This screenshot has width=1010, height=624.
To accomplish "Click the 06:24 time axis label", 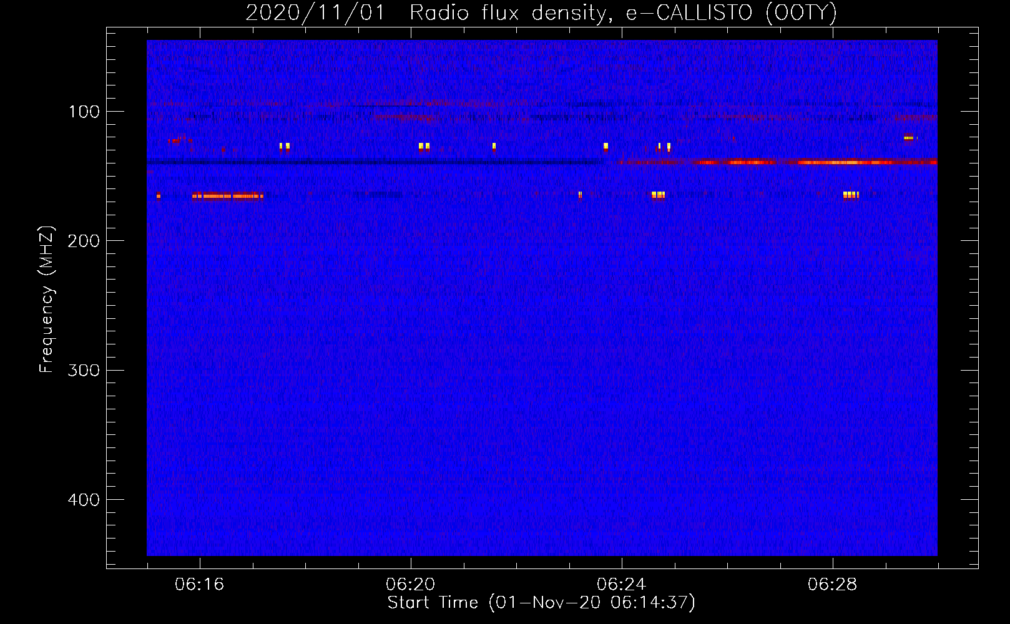I will [622, 585].
